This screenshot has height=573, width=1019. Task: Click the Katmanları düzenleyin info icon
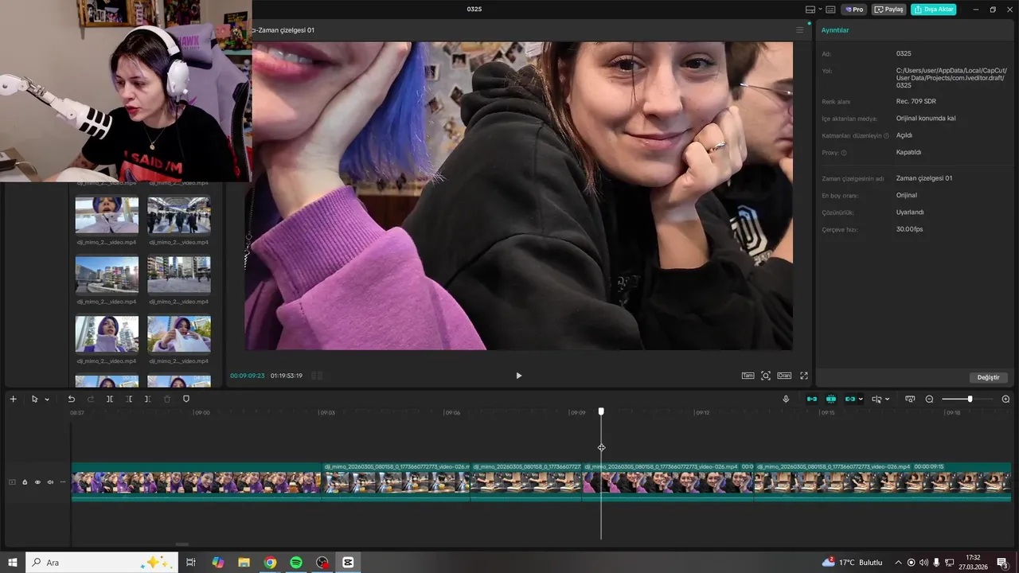point(886,136)
